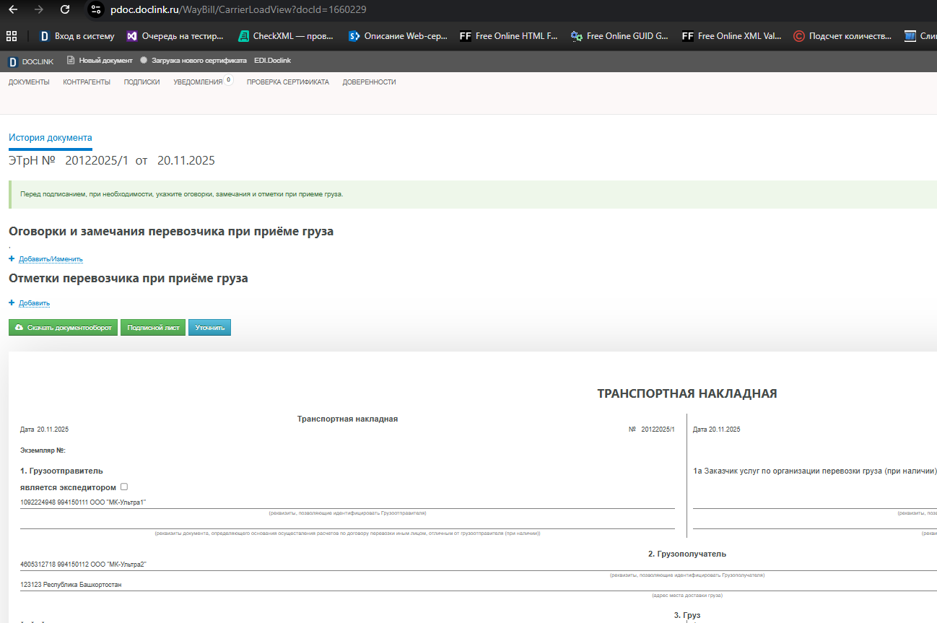
Task: Switch to the 'История документа' tab
Action: coord(51,138)
